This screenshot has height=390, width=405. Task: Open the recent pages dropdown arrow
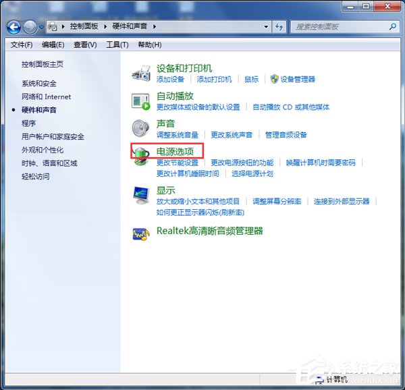click(41, 27)
